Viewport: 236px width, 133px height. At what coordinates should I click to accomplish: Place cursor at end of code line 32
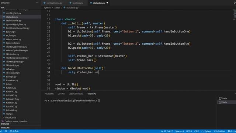coord(98,72)
